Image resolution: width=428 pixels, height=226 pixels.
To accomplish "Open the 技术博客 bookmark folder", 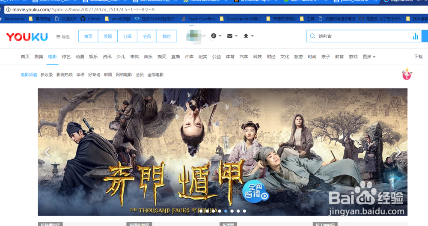I will pos(417,19).
